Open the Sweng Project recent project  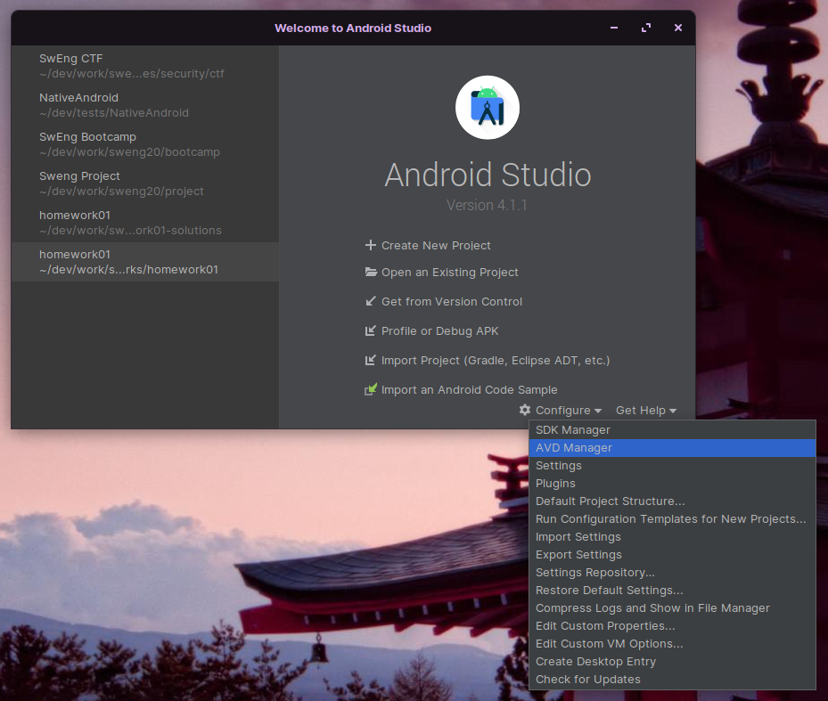(145, 183)
